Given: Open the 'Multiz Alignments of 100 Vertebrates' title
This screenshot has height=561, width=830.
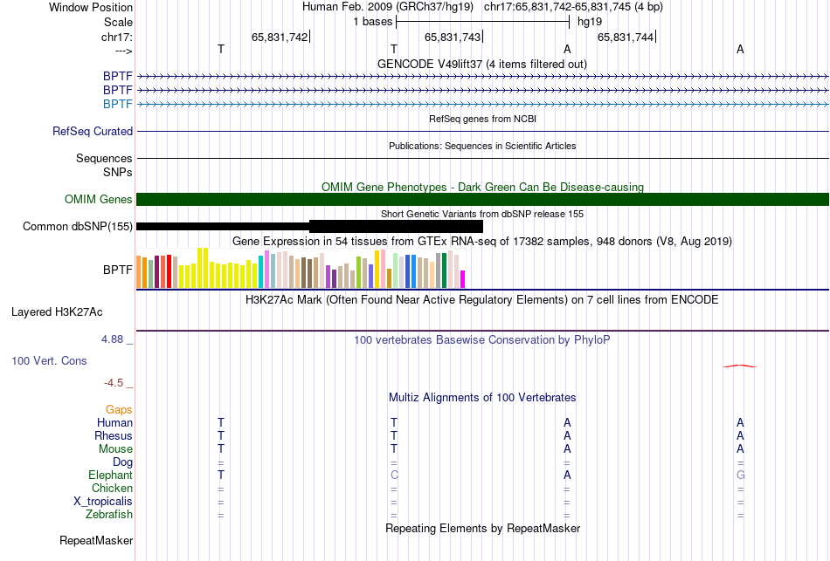Looking at the screenshot, I should click(482, 398).
